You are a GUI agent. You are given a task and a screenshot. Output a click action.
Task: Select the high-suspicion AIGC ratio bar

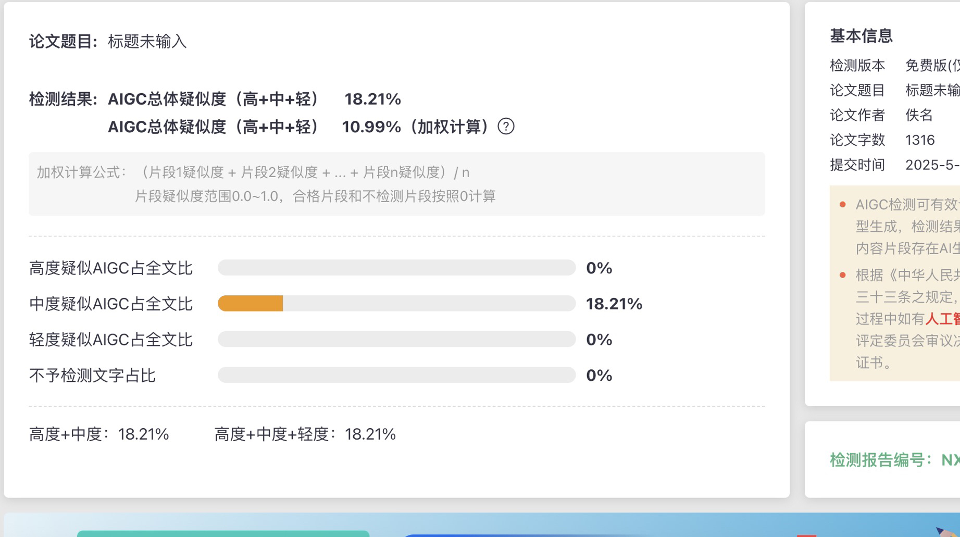[x=396, y=268]
